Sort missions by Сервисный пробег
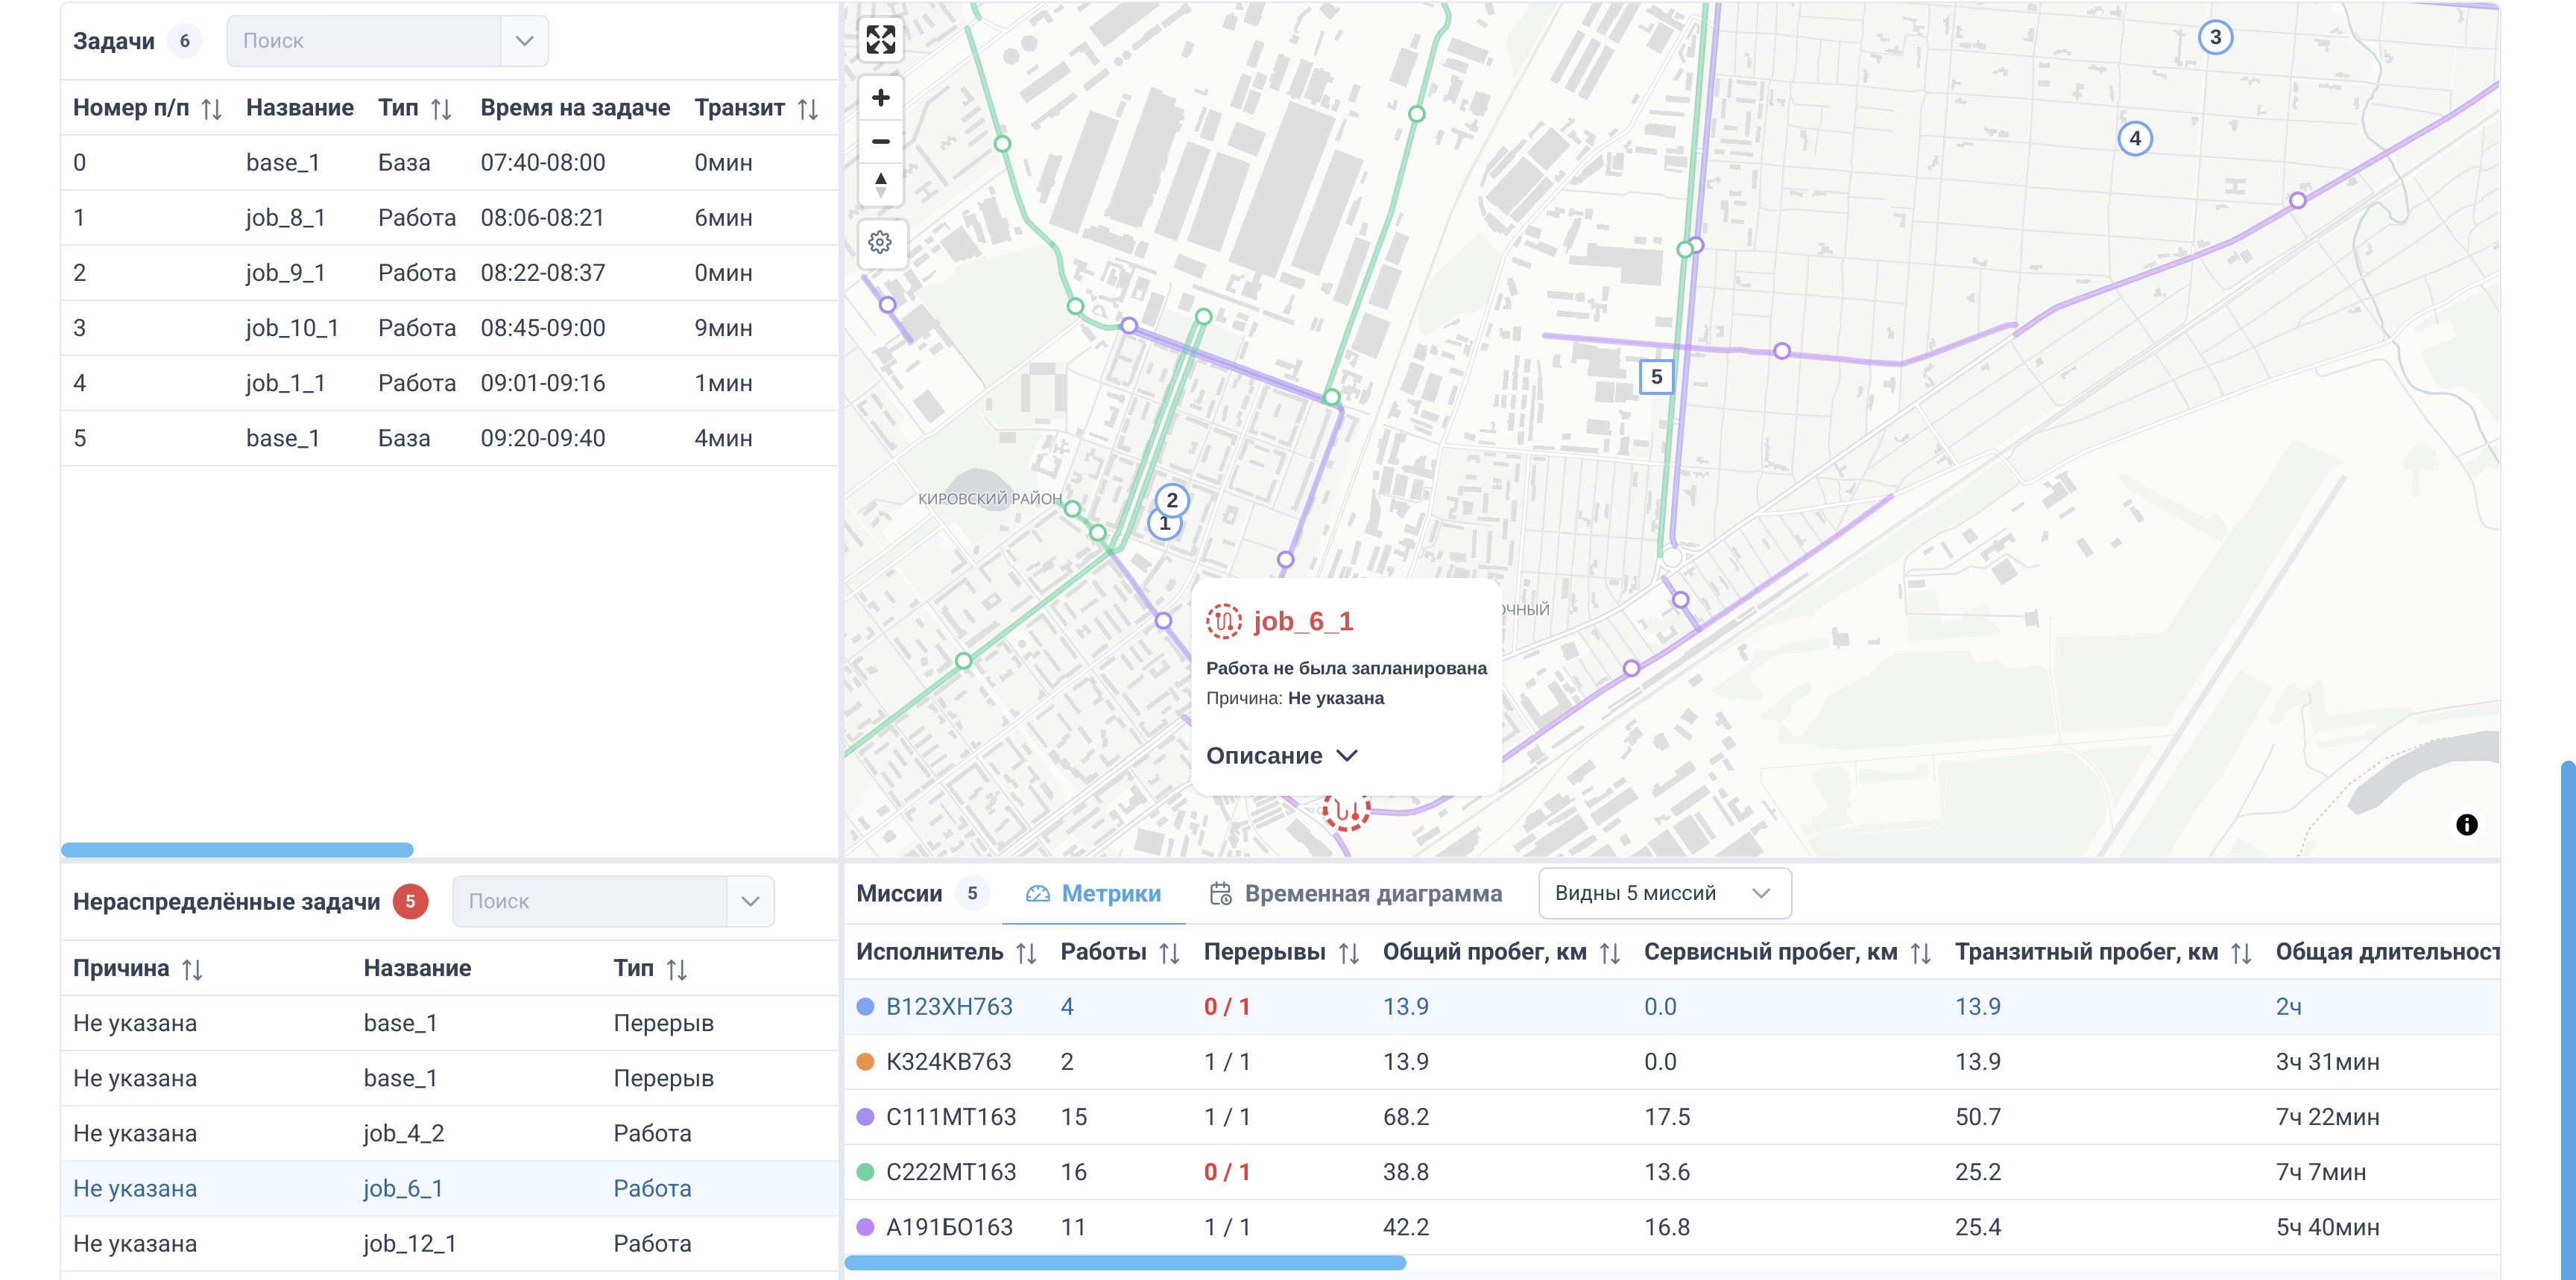This screenshot has height=1280, width=2576. click(x=1920, y=953)
